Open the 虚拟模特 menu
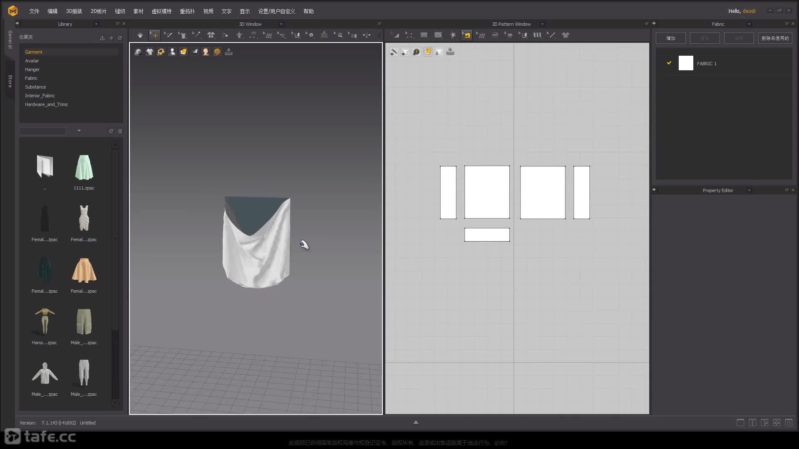The height and width of the screenshot is (449, 799). 161,11
